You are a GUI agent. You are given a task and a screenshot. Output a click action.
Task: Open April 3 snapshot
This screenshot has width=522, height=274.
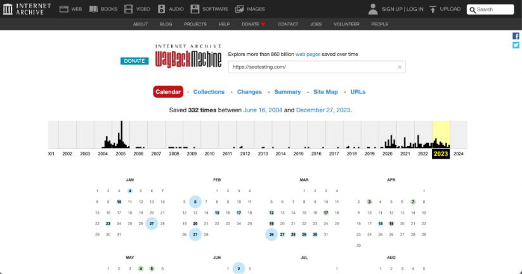point(369,202)
